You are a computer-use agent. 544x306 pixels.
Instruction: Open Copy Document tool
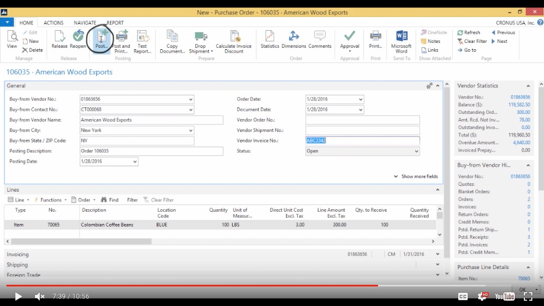click(x=172, y=42)
